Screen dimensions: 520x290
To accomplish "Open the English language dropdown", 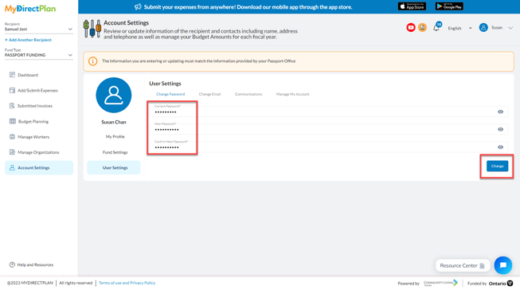I will (x=459, y=28).
